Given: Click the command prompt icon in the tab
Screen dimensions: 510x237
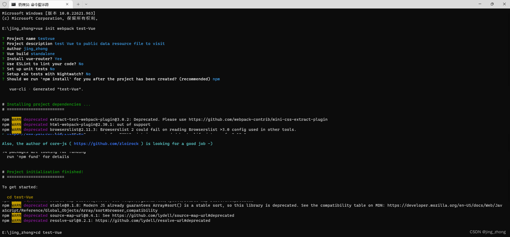Looking at the screenshot, I should [14, 5].
